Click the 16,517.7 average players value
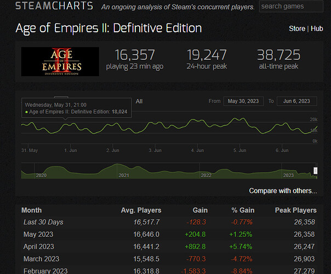 pos(146,222)
